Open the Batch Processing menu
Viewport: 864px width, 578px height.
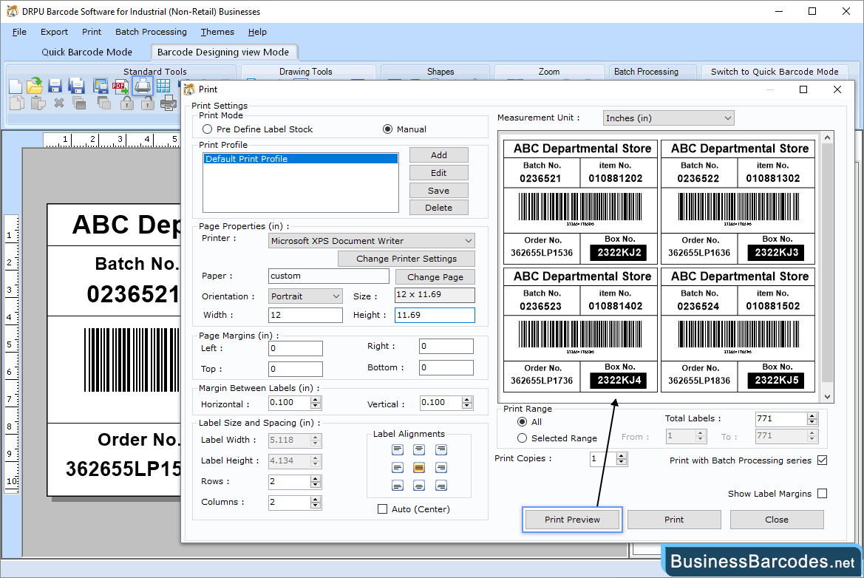[151, 32]
